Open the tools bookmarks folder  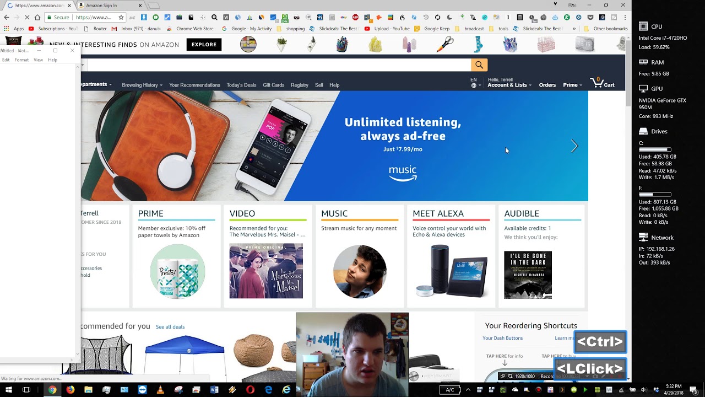click(x=499, y=29)
